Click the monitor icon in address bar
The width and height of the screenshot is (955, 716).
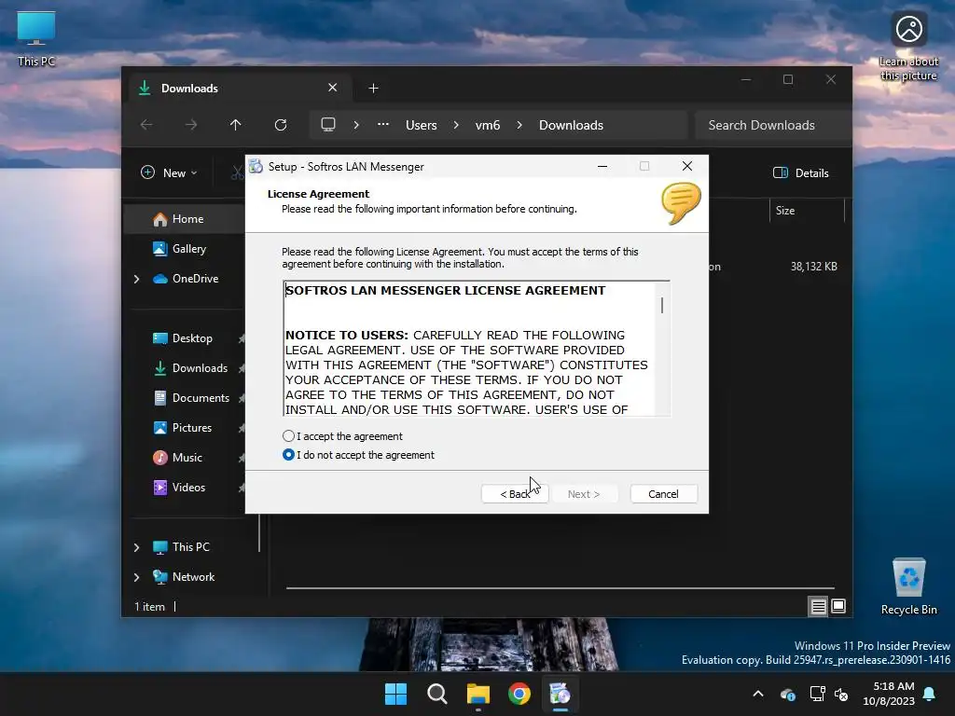pyautogui.click(x=328, y=124)
